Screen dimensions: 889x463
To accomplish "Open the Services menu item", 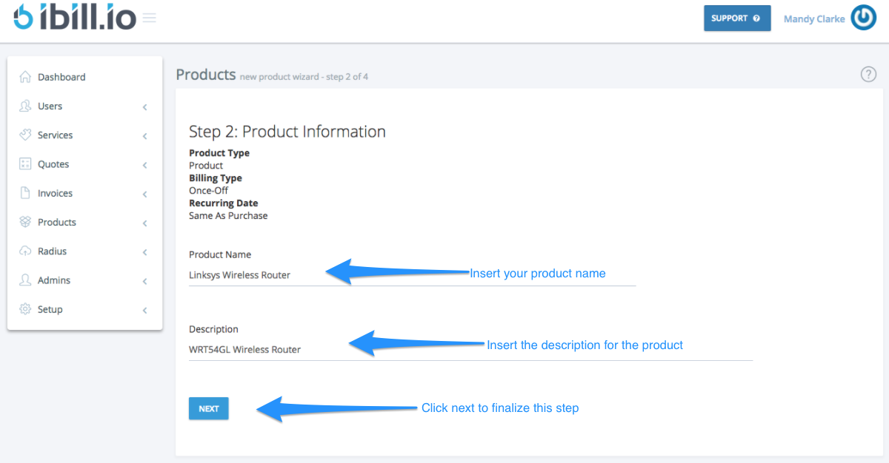I will tap(55, 135).
